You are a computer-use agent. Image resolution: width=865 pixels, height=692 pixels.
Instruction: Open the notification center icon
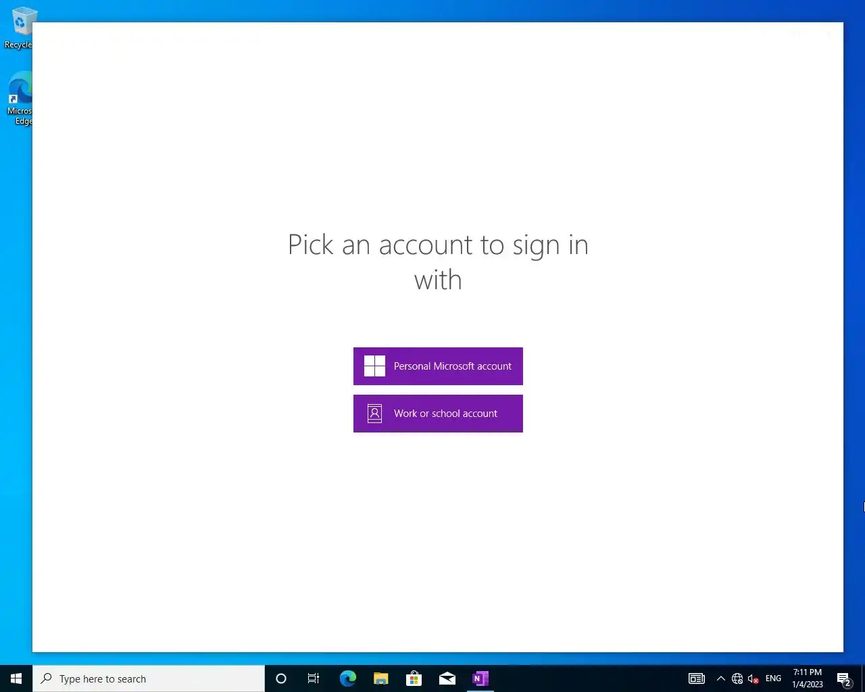pyautogui.click(x=843, y=678)
